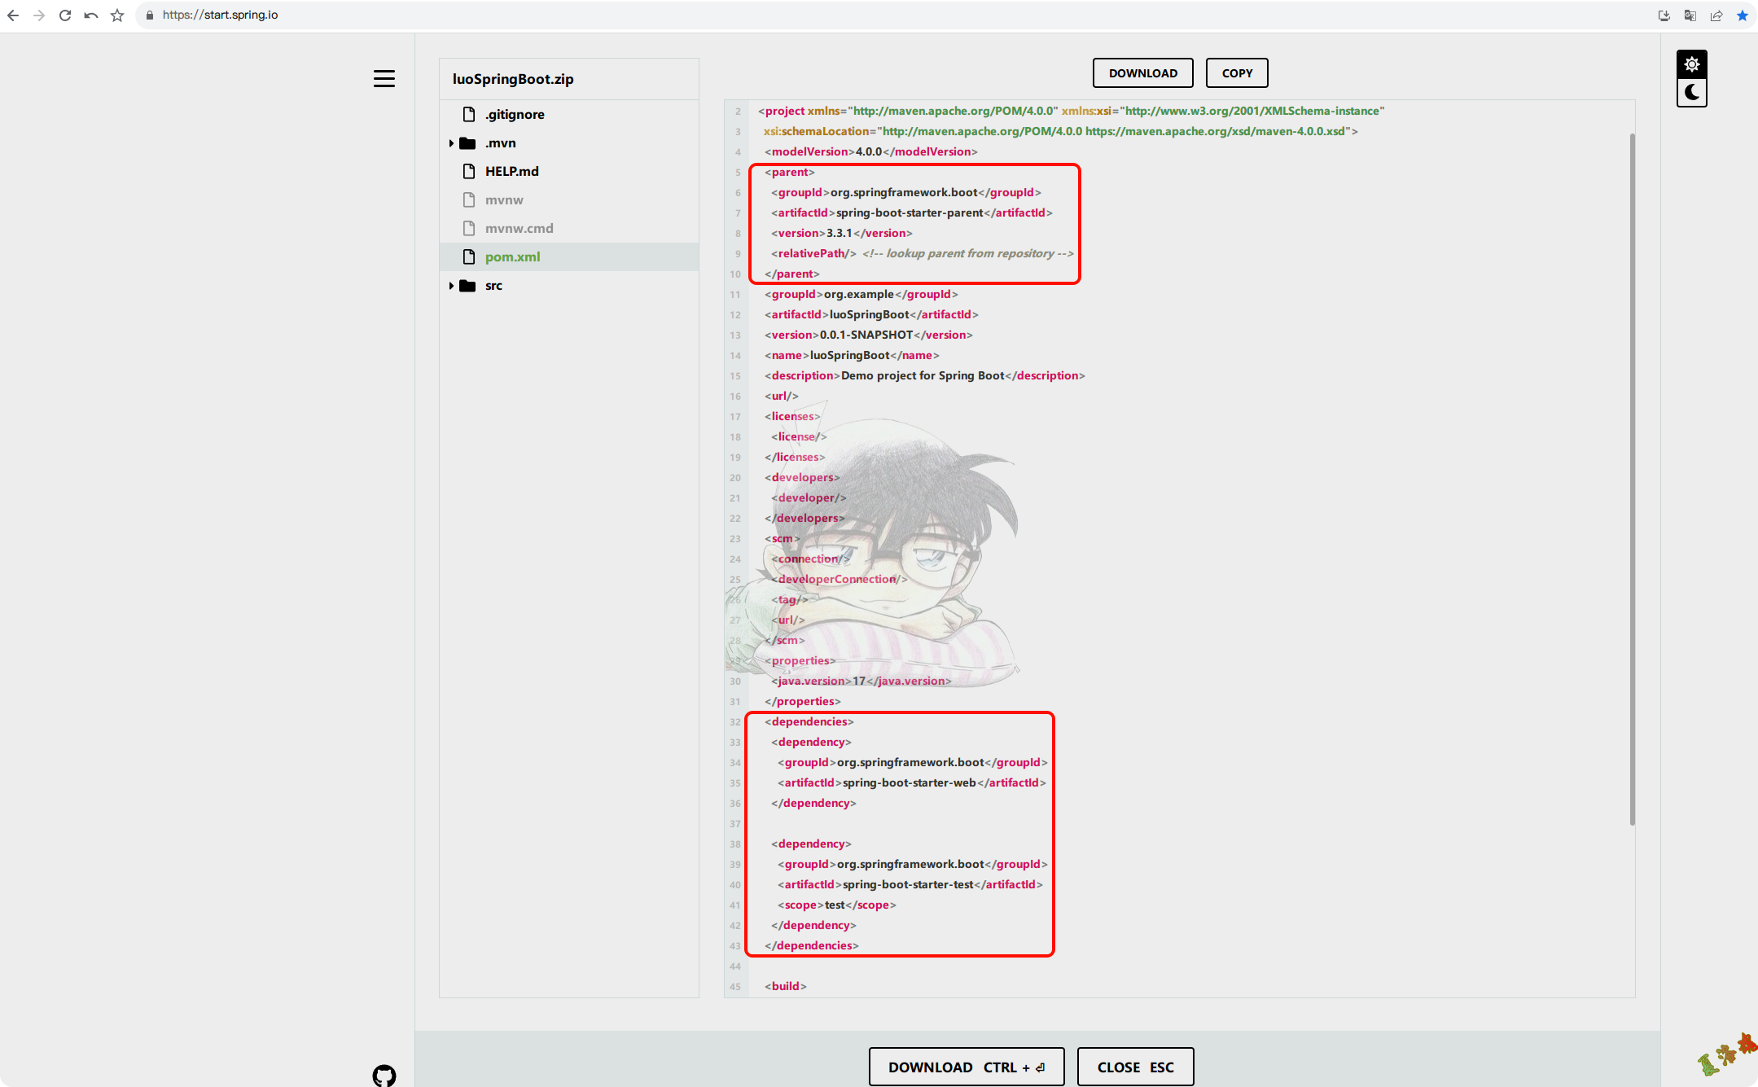Click the browser undo-close arrow icon
The image size is (1758, 1087).
(x=91, y=15)
